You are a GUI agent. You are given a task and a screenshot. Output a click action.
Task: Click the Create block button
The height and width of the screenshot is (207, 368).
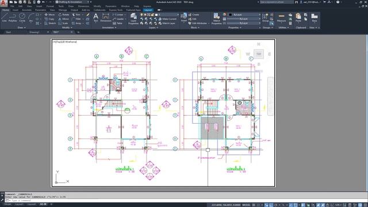click(194, 14)
